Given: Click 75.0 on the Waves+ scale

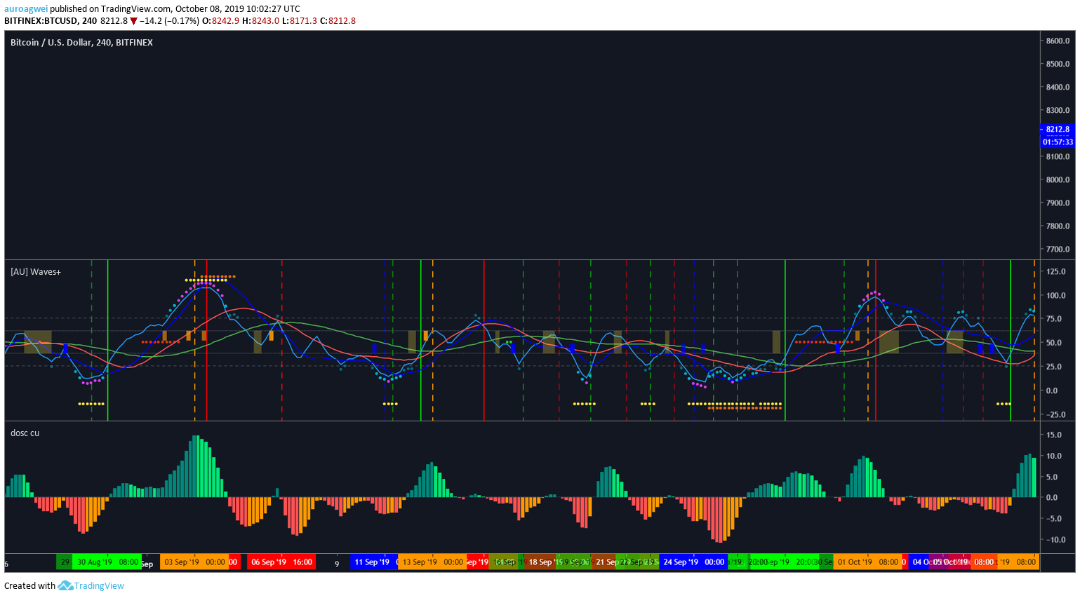Looking at the screenshot, I should (1053, 319).
